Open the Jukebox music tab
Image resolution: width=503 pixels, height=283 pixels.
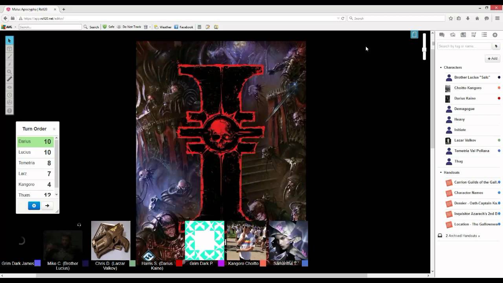474,35
